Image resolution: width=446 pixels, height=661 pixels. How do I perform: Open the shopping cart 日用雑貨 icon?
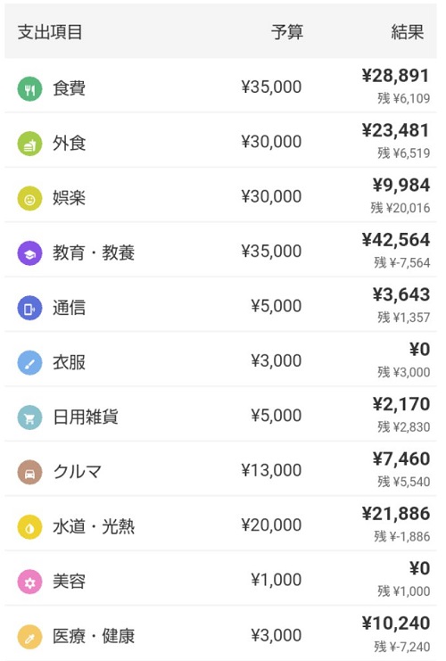click(29, 417)
